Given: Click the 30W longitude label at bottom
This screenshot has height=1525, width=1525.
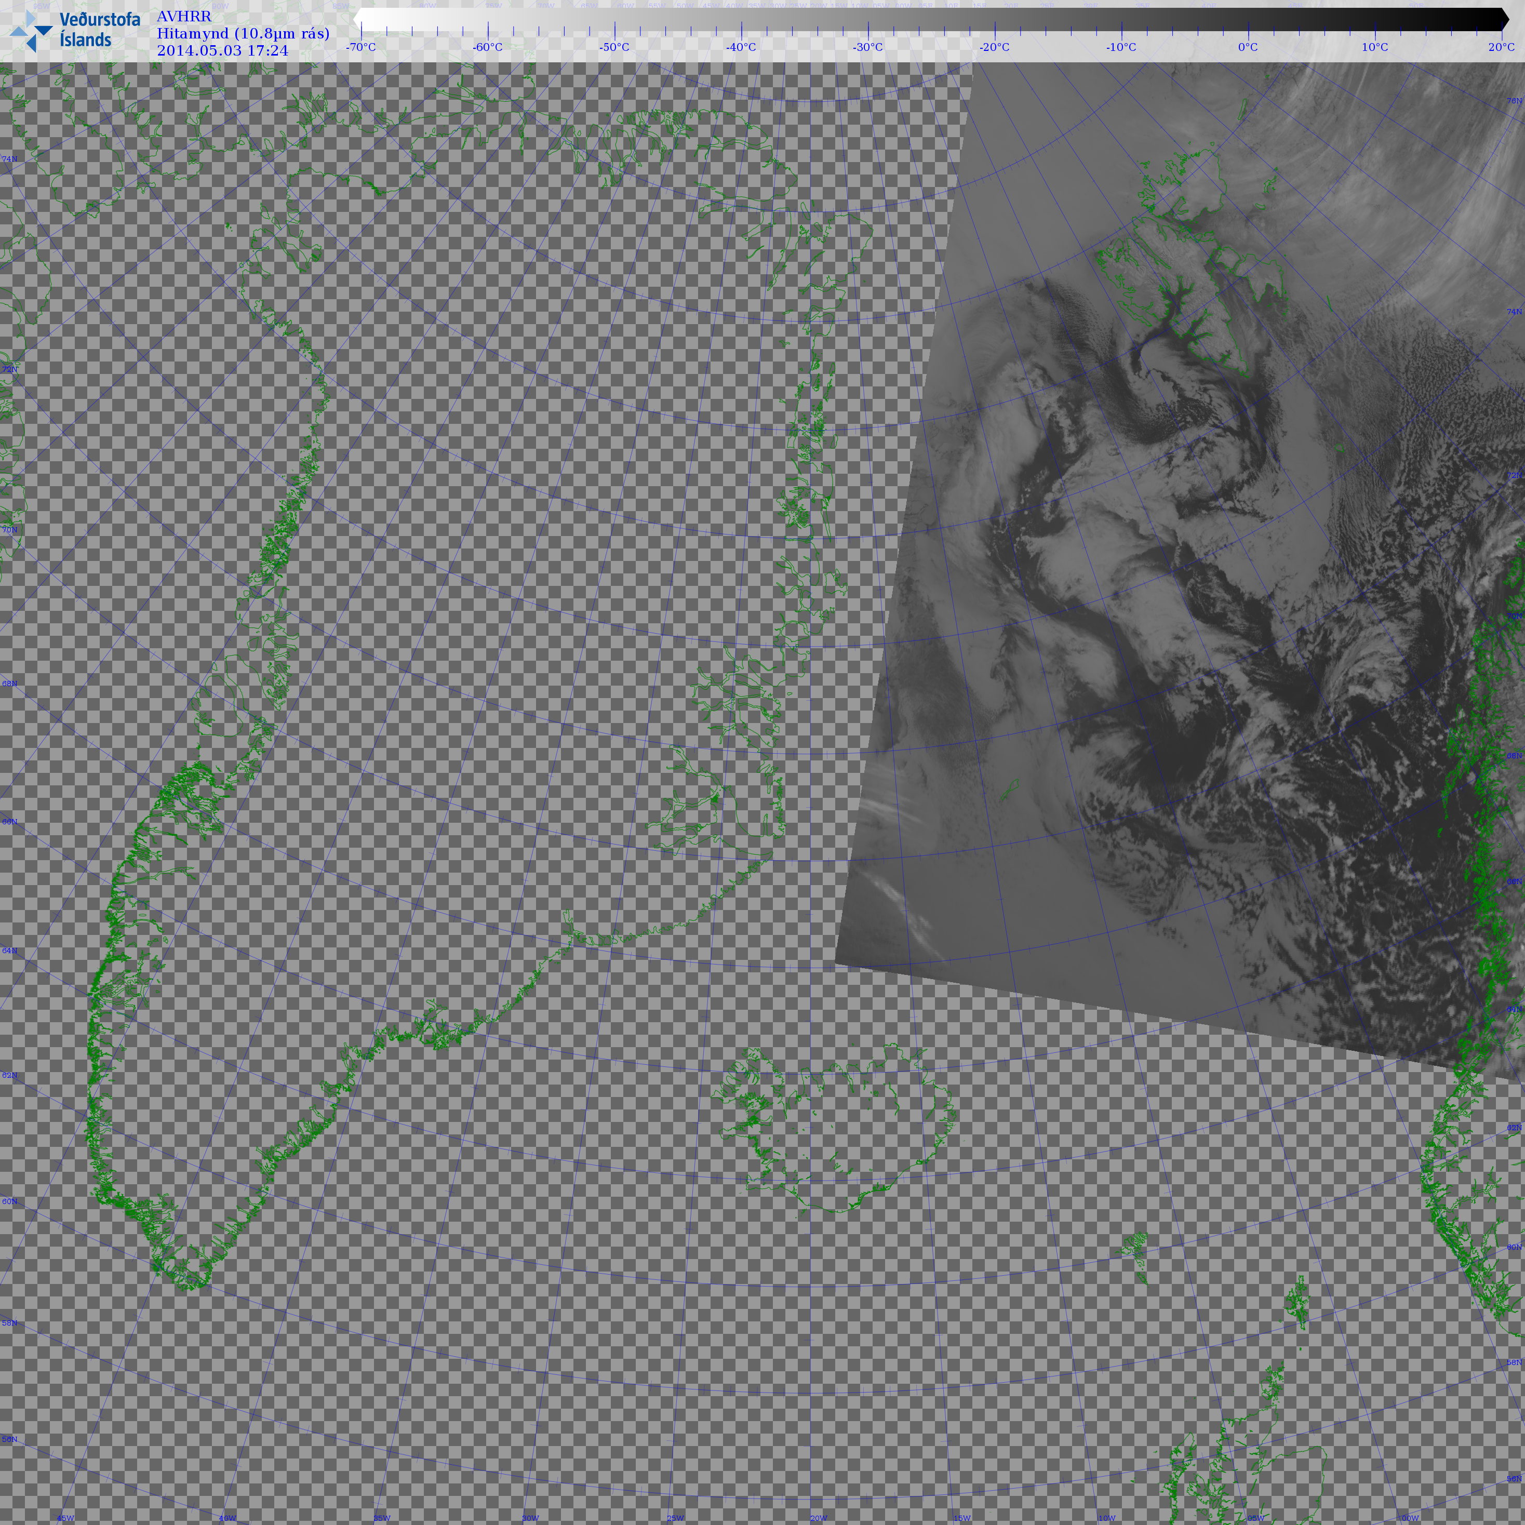Looking at the screenshot, I should [530, 1518].
